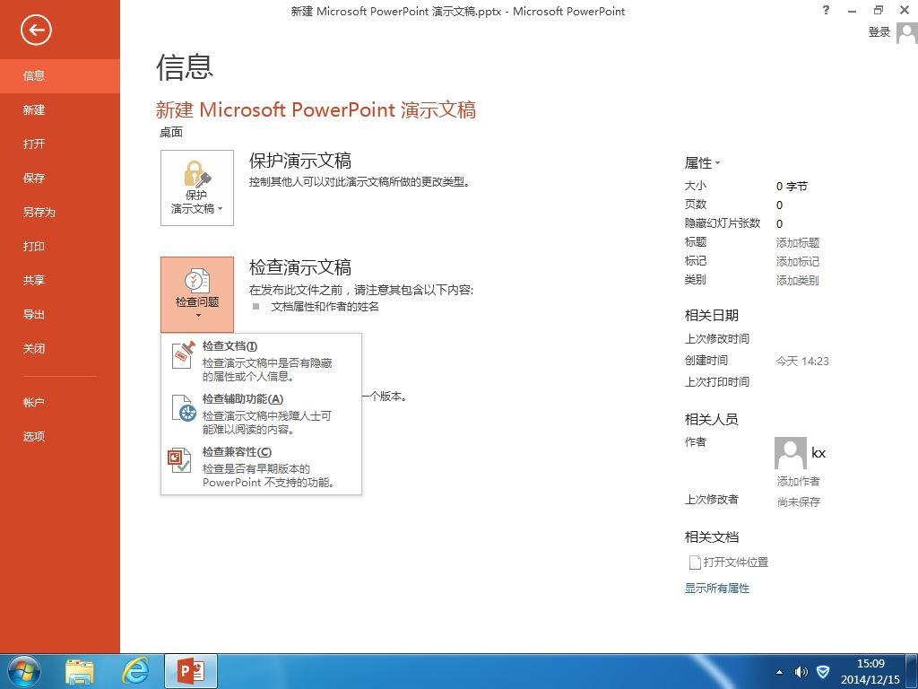Click the 保护演示文稿 heading text

point(299,161)
